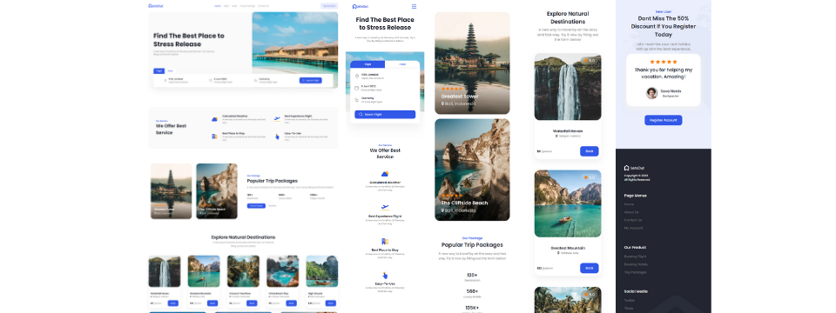Screen dimensions: 836x313
Task: Click the mobile Best Experience Flight plane icon
Action: [x=385, y=207]
